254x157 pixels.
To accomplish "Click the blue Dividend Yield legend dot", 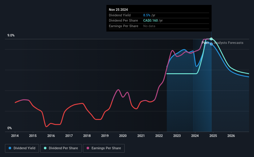I will click(x=10, y=148).
